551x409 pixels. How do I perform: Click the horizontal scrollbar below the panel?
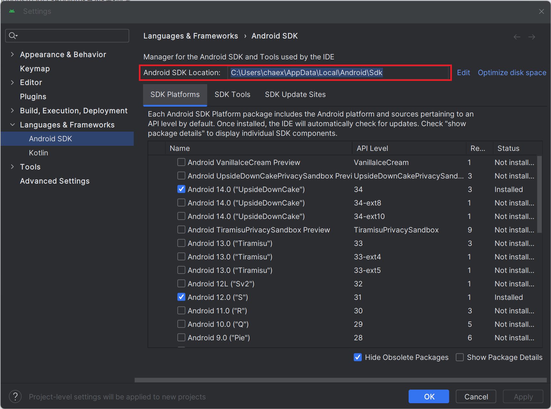(341, 380)
